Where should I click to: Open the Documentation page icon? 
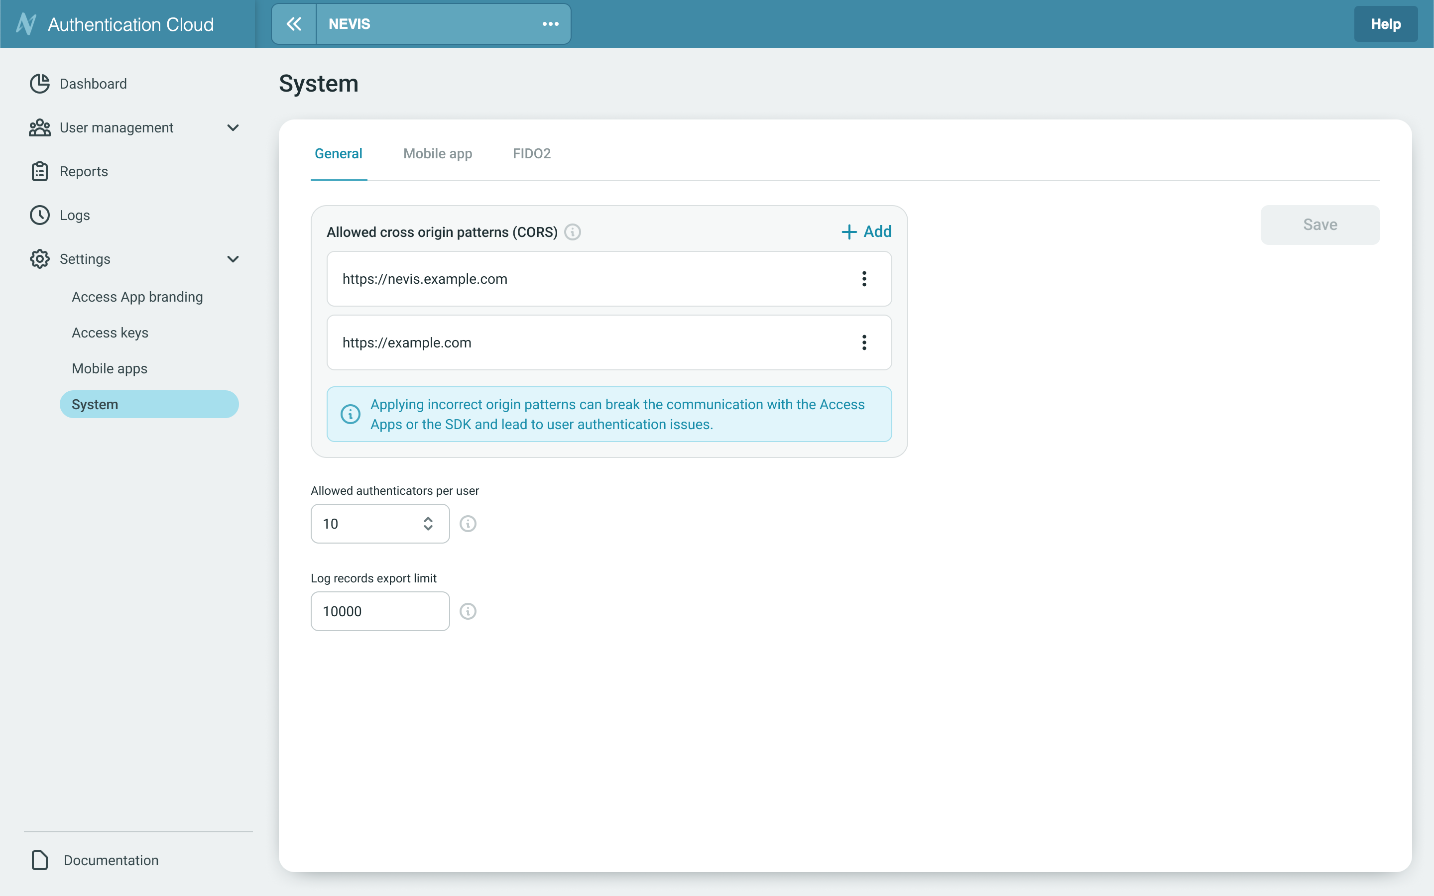pos(39,860)
